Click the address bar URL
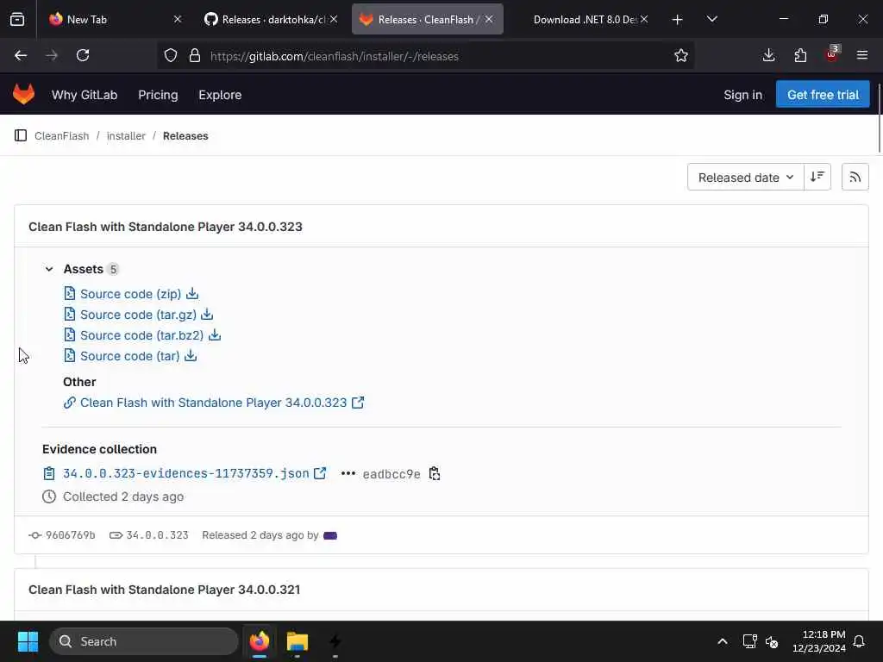883x662 pixels. [335, 56]
